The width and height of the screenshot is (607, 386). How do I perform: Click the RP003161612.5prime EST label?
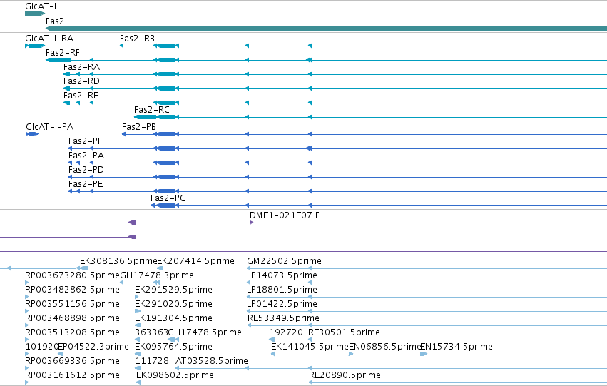coord(72,375)
